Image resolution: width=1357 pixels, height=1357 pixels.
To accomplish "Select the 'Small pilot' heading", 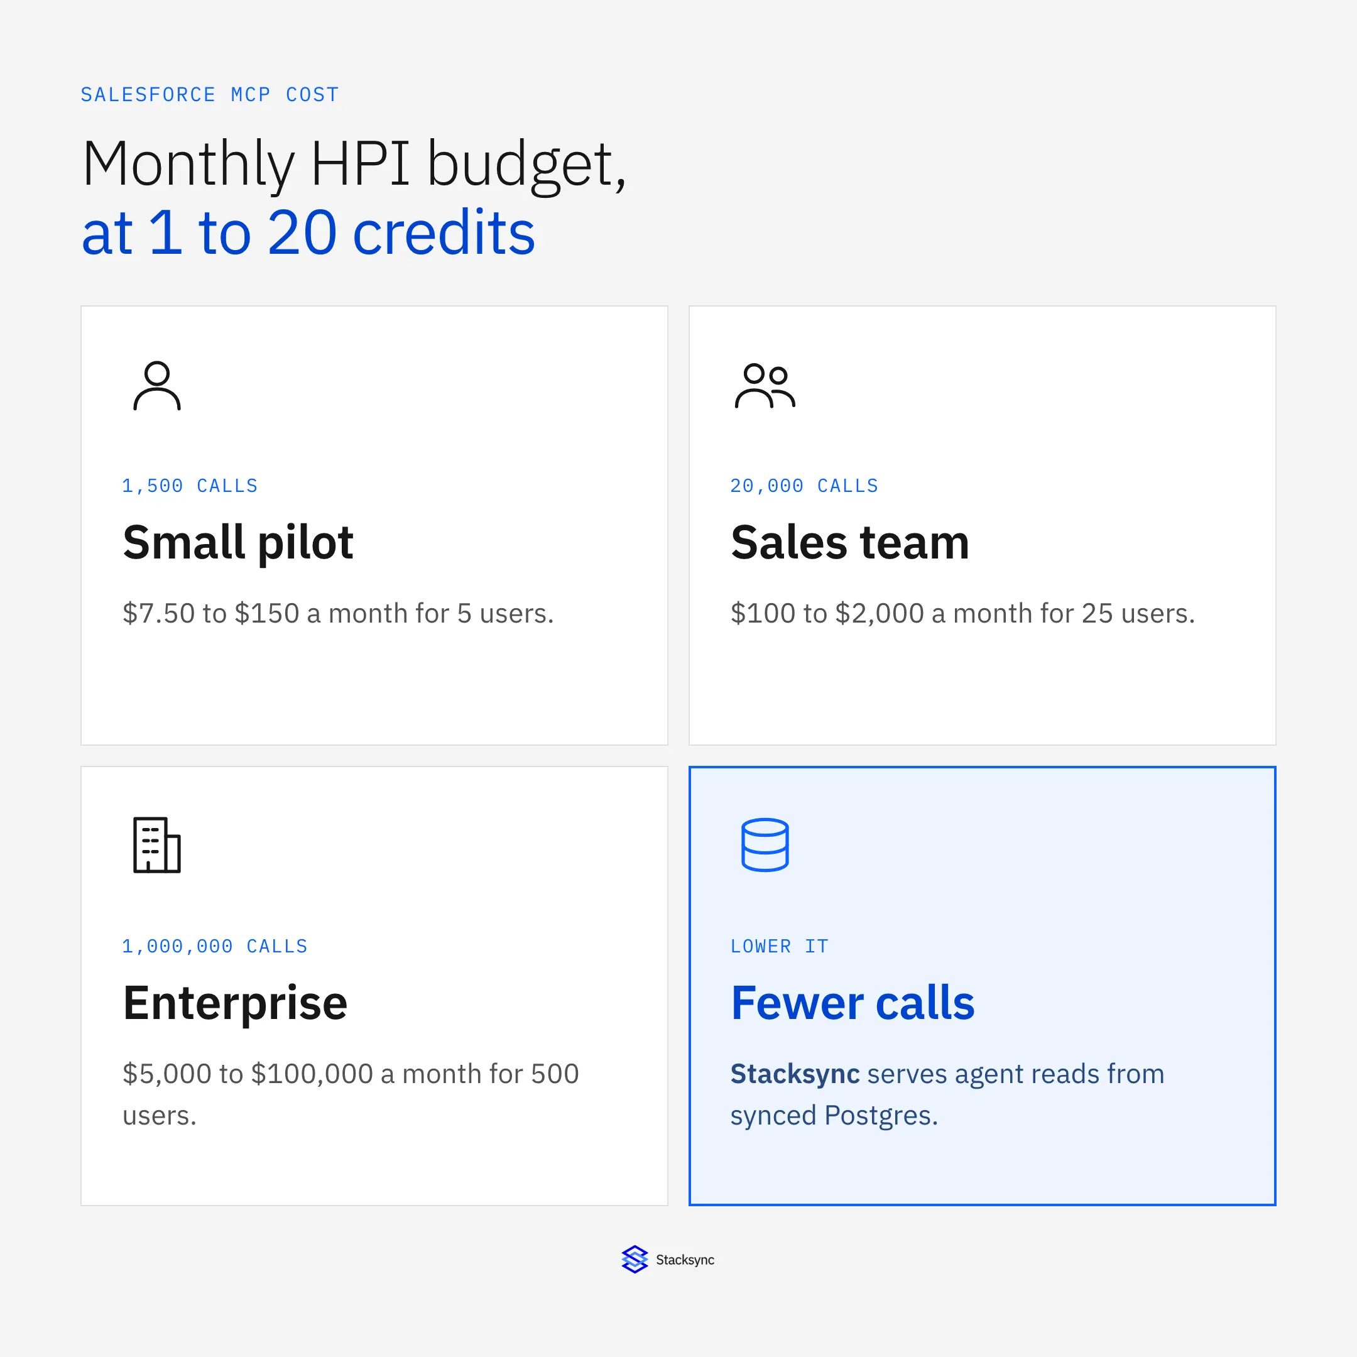I will point(238,543).
